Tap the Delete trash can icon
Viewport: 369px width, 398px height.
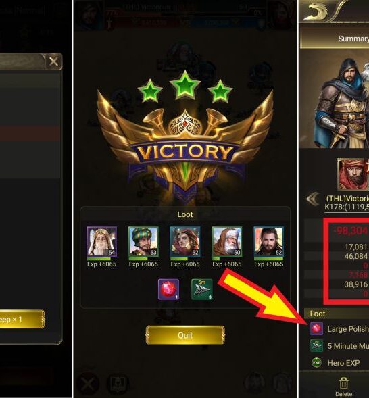[x=343, y=383]
